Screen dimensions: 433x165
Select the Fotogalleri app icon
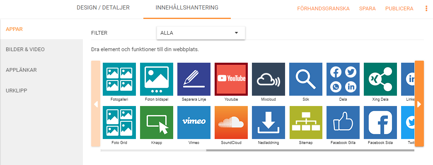119,79
